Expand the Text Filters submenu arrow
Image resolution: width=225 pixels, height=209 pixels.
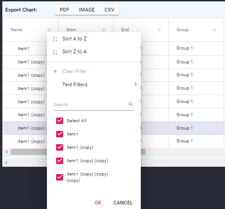pyautogui.click(x=135, y=85)
